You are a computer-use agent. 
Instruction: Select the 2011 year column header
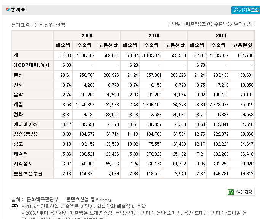[x=221, y=36]
